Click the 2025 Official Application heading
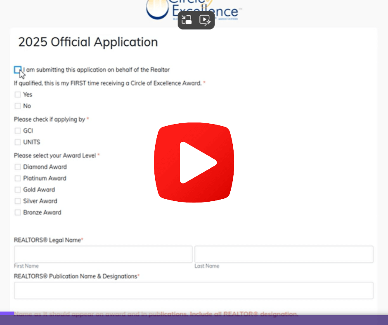This screenshot has width=388, height=325. tap(88, 42)
